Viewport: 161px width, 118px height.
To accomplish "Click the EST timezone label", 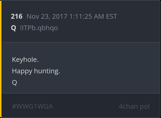I will click(112, 17).
